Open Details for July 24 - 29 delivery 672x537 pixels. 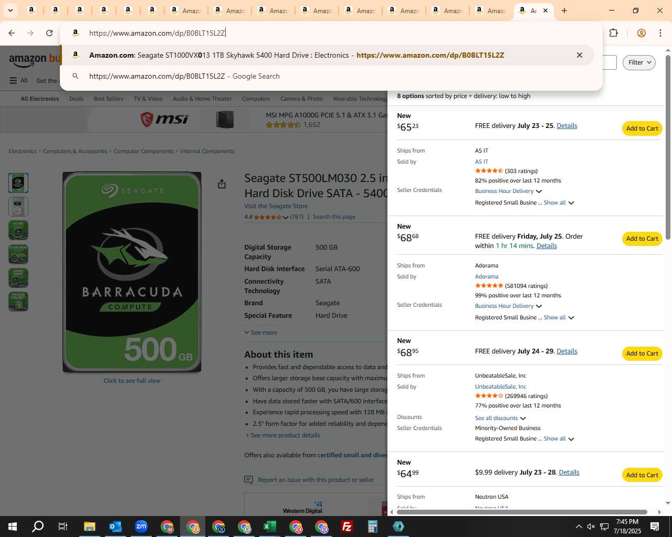(567, 351)
